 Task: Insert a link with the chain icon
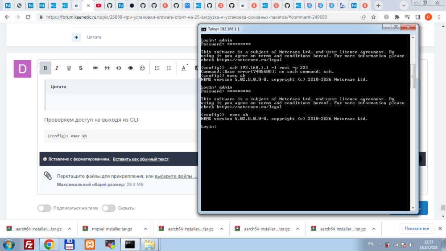point(95,68)
